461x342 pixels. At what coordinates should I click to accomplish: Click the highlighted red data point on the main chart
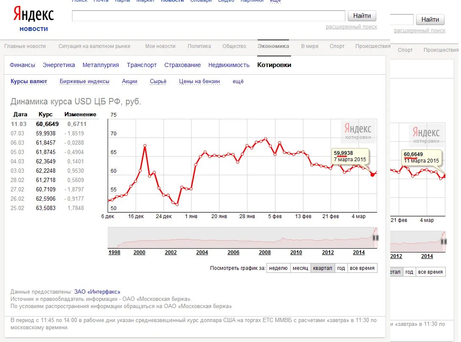pos(372,174)
